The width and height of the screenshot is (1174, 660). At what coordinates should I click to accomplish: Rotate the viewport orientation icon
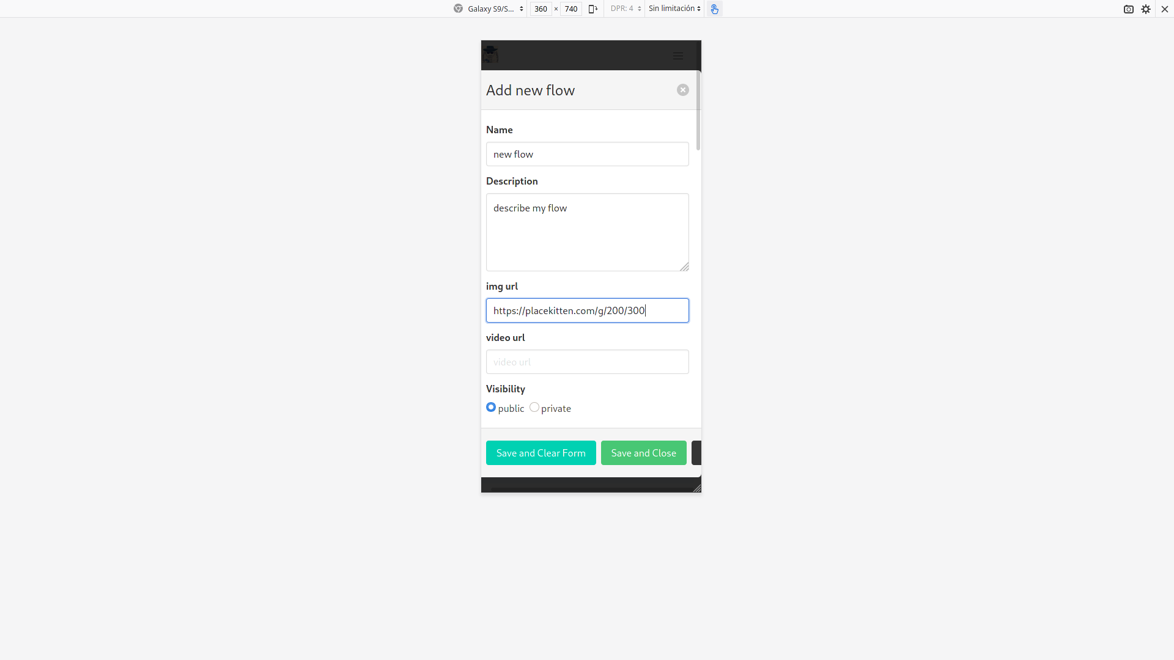point(593,9)
